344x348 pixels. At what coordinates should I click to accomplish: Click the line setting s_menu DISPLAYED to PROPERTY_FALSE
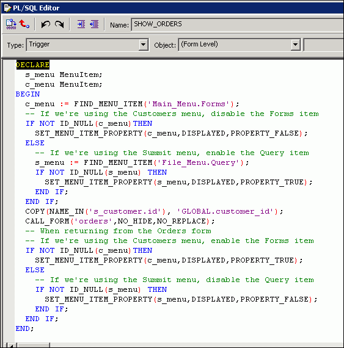181,299
